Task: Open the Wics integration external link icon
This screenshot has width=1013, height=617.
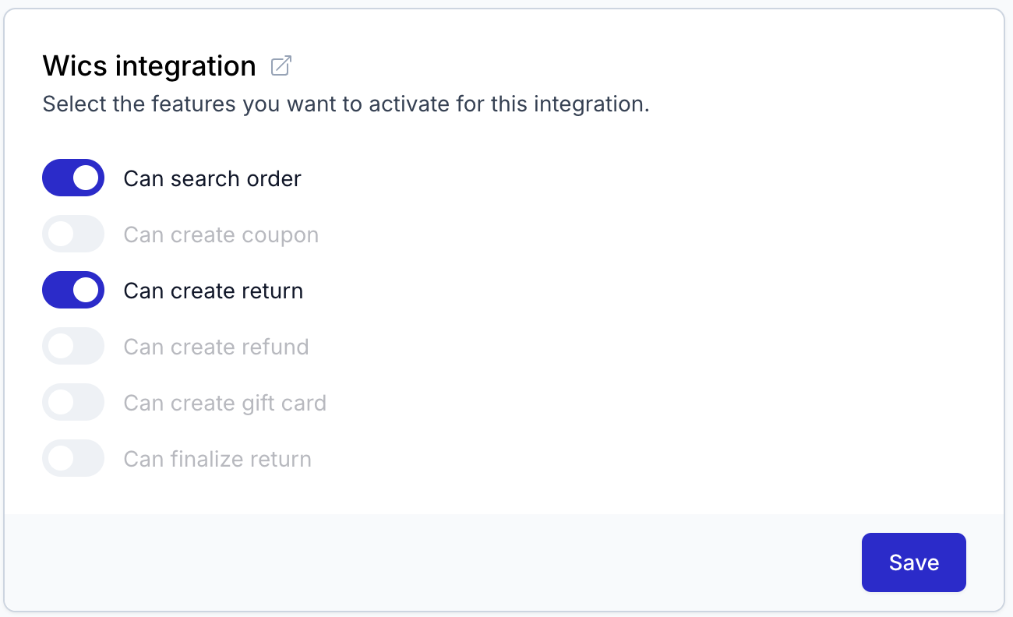Action: coord(281,66)
